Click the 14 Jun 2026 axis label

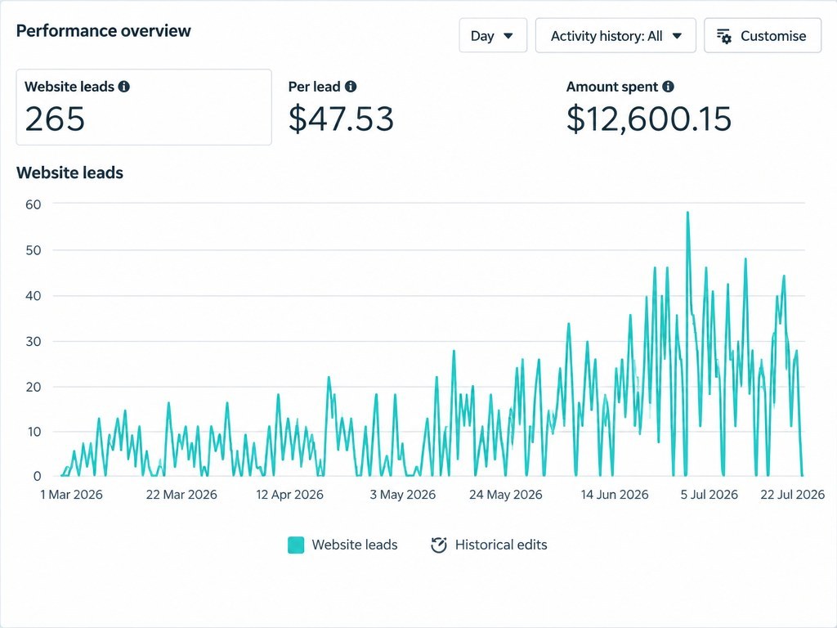[x=615, y=495]
